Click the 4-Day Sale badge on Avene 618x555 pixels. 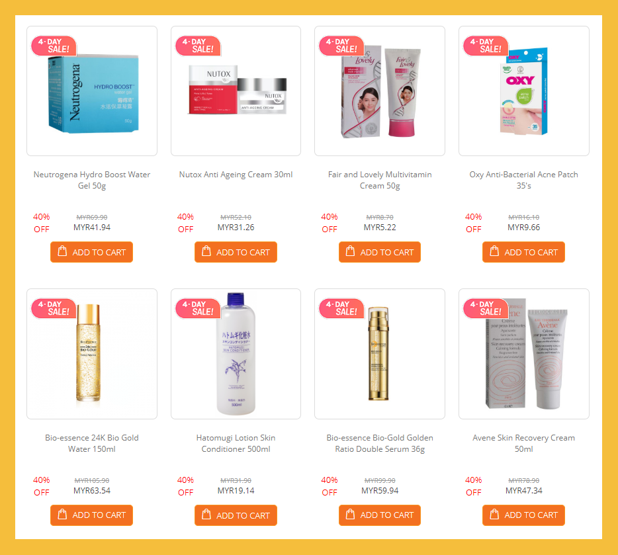click(x=486, y=308)
